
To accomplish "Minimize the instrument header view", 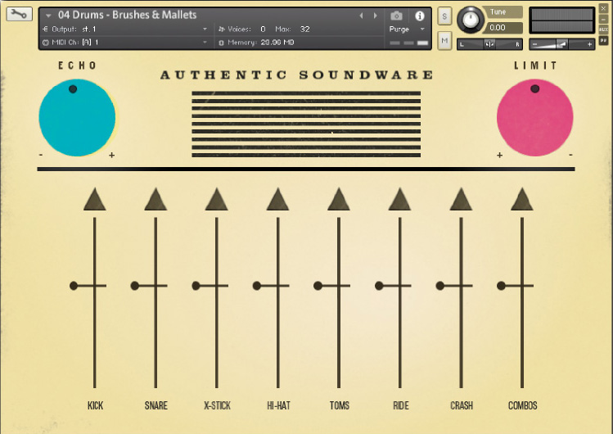I will (x=603, y=19).
